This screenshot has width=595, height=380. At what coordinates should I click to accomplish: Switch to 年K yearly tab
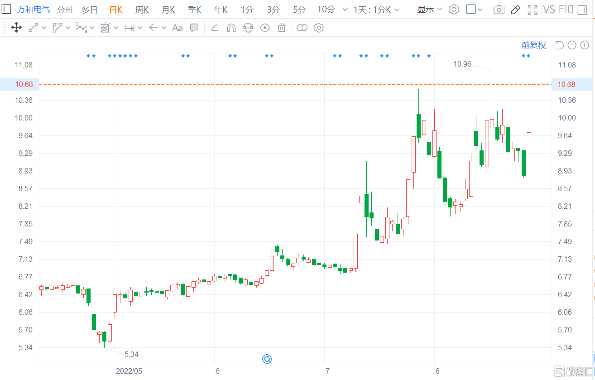click(x=221, y=10)
